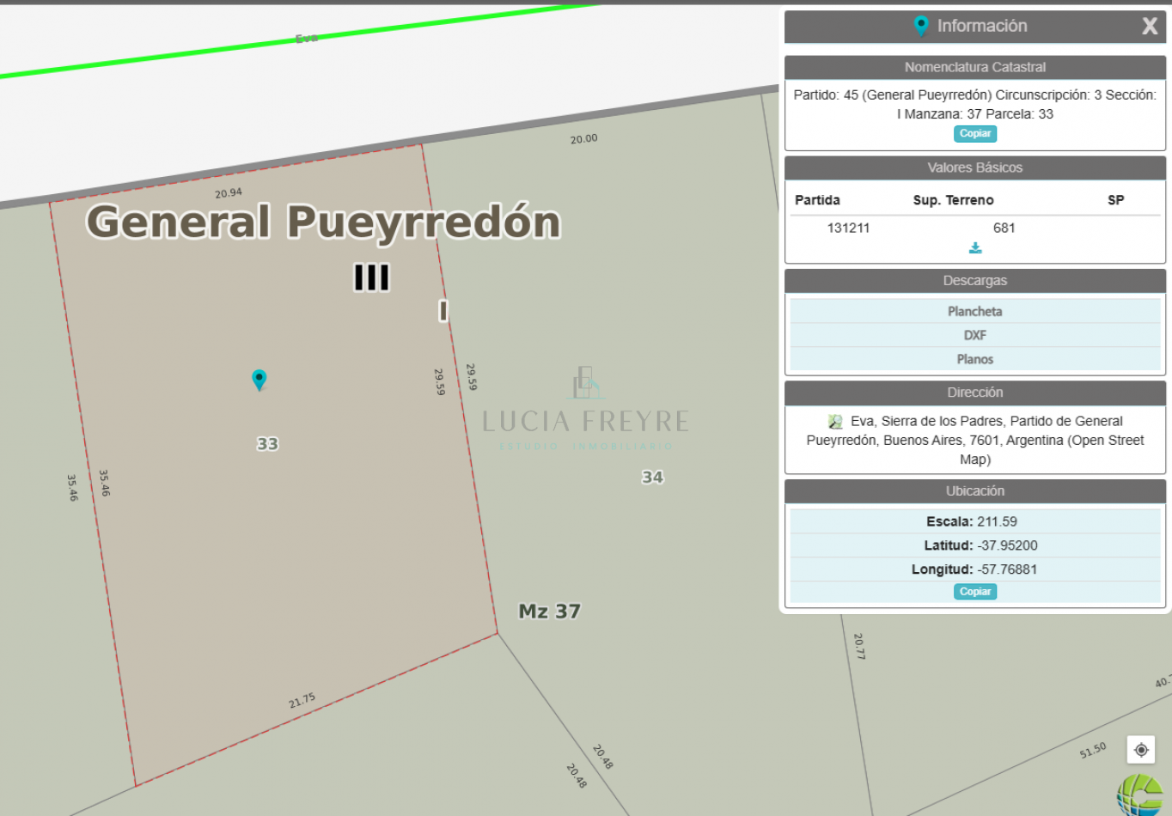
Task: Activate the crosshair locate control on the map
Action: click(1140, 749)
